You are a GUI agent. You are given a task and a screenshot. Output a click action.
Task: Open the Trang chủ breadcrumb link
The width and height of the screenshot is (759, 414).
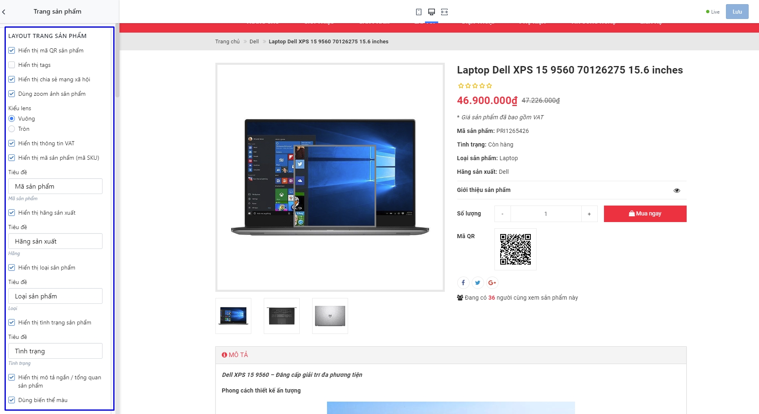(227, 42)
